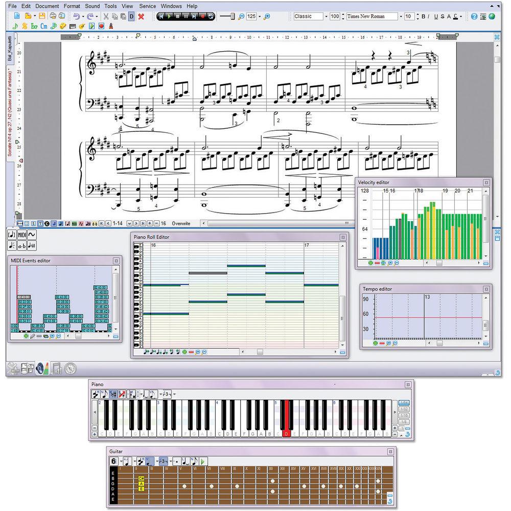The height and width of the screenshot is (511, 511).
Task: Toggle underline formatting in the text toolbar
Action: [x=435, y=16]
